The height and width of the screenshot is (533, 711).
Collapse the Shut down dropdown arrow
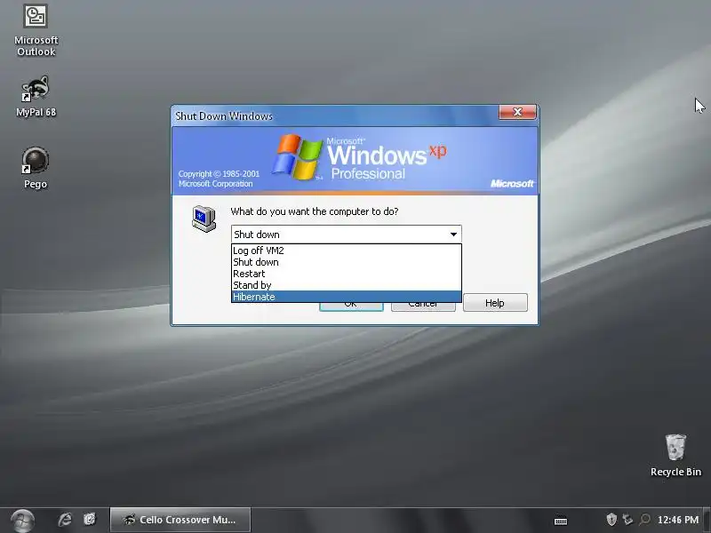coord(453,235)
